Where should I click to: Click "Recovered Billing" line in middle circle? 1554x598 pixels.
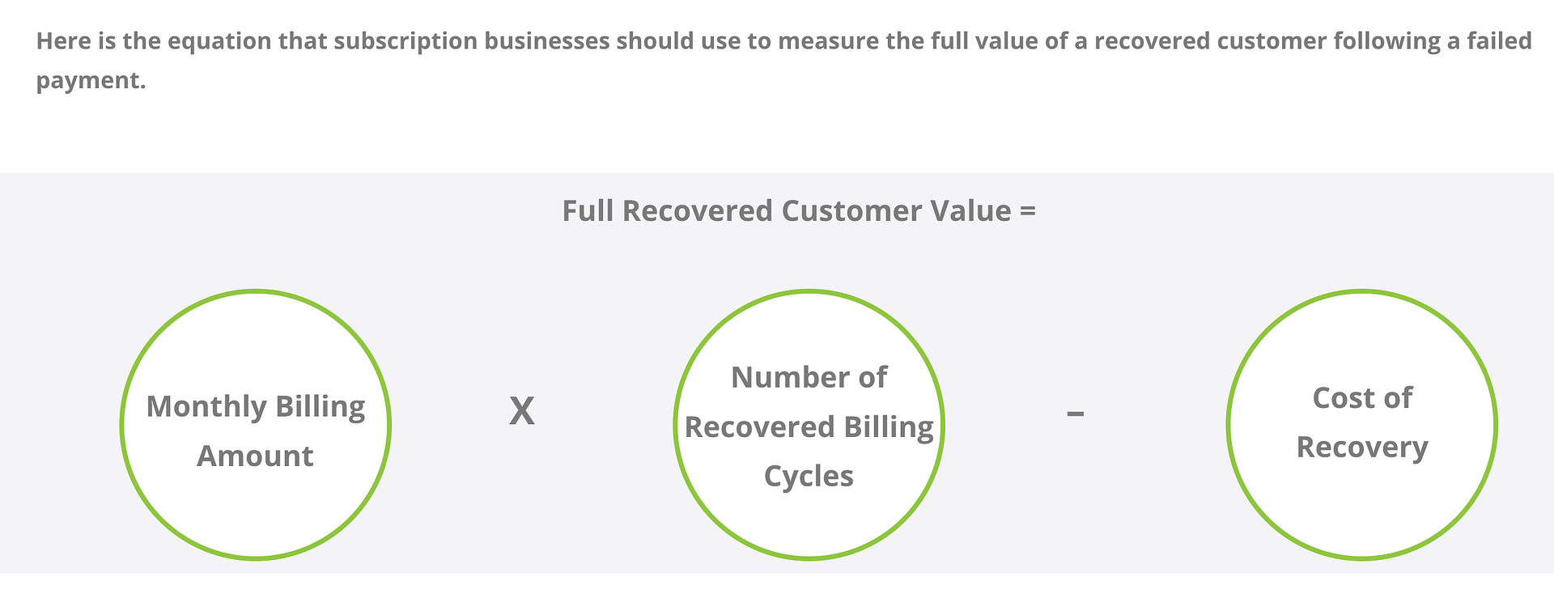[809, 426]
